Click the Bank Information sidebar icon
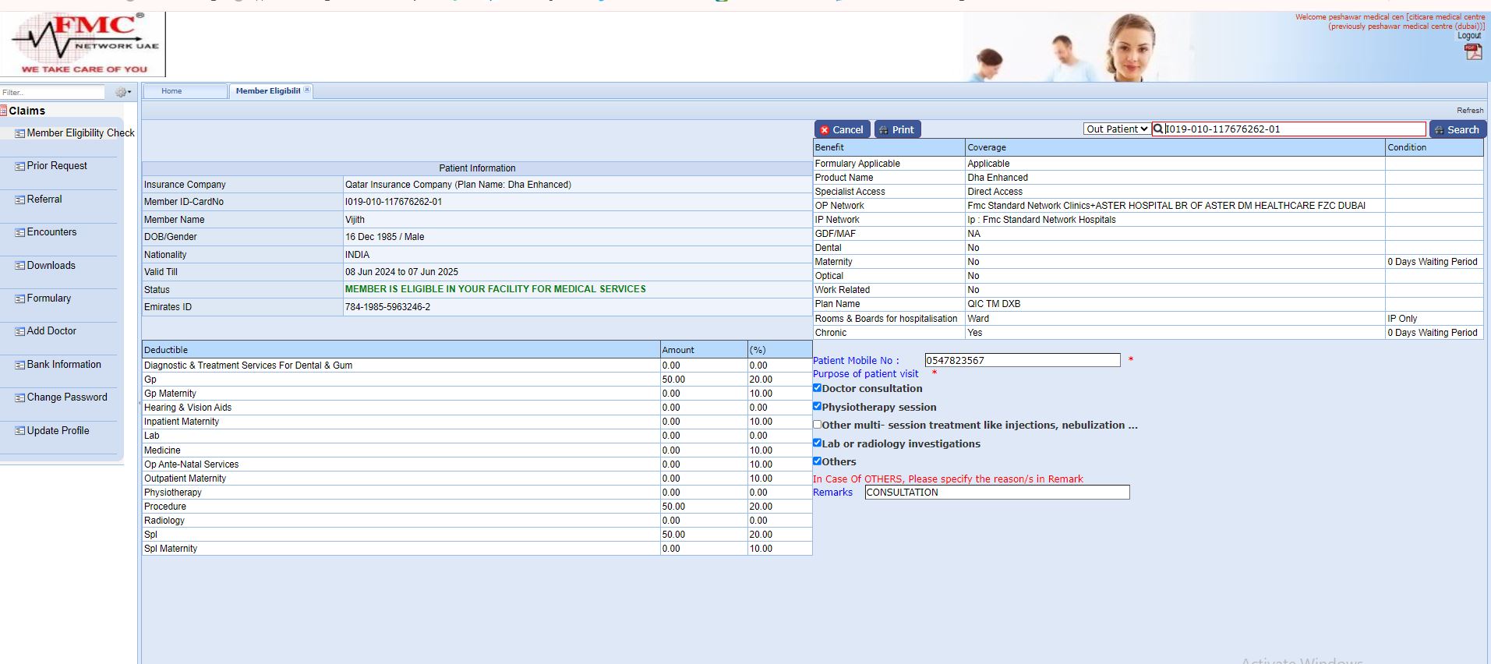The width and height of the screenshot is (1491, 664). point(20,365)
